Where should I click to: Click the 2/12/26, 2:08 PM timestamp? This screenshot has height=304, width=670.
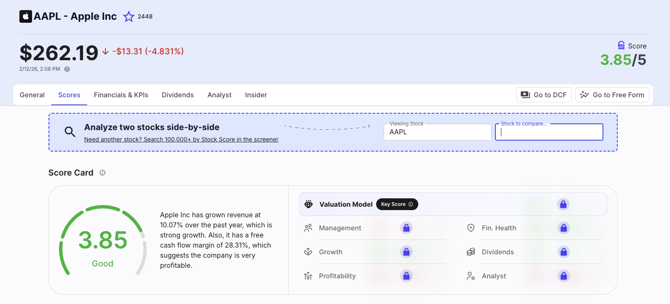(x=40, y=69)
